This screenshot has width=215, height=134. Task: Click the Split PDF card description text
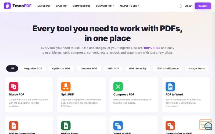coord(81,103)
